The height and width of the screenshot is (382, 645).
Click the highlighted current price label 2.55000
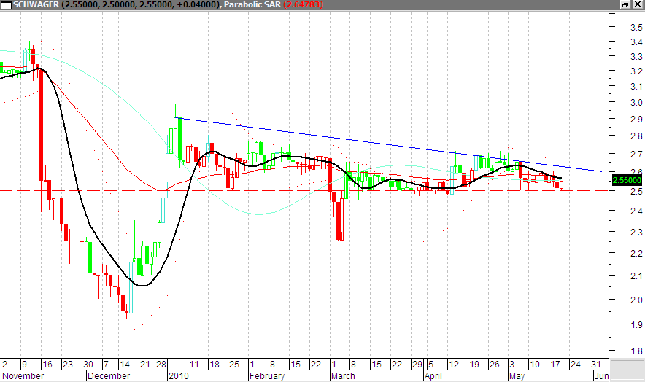(627, 180)
